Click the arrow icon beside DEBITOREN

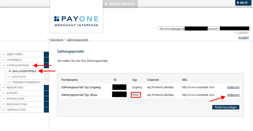[4, 54]
